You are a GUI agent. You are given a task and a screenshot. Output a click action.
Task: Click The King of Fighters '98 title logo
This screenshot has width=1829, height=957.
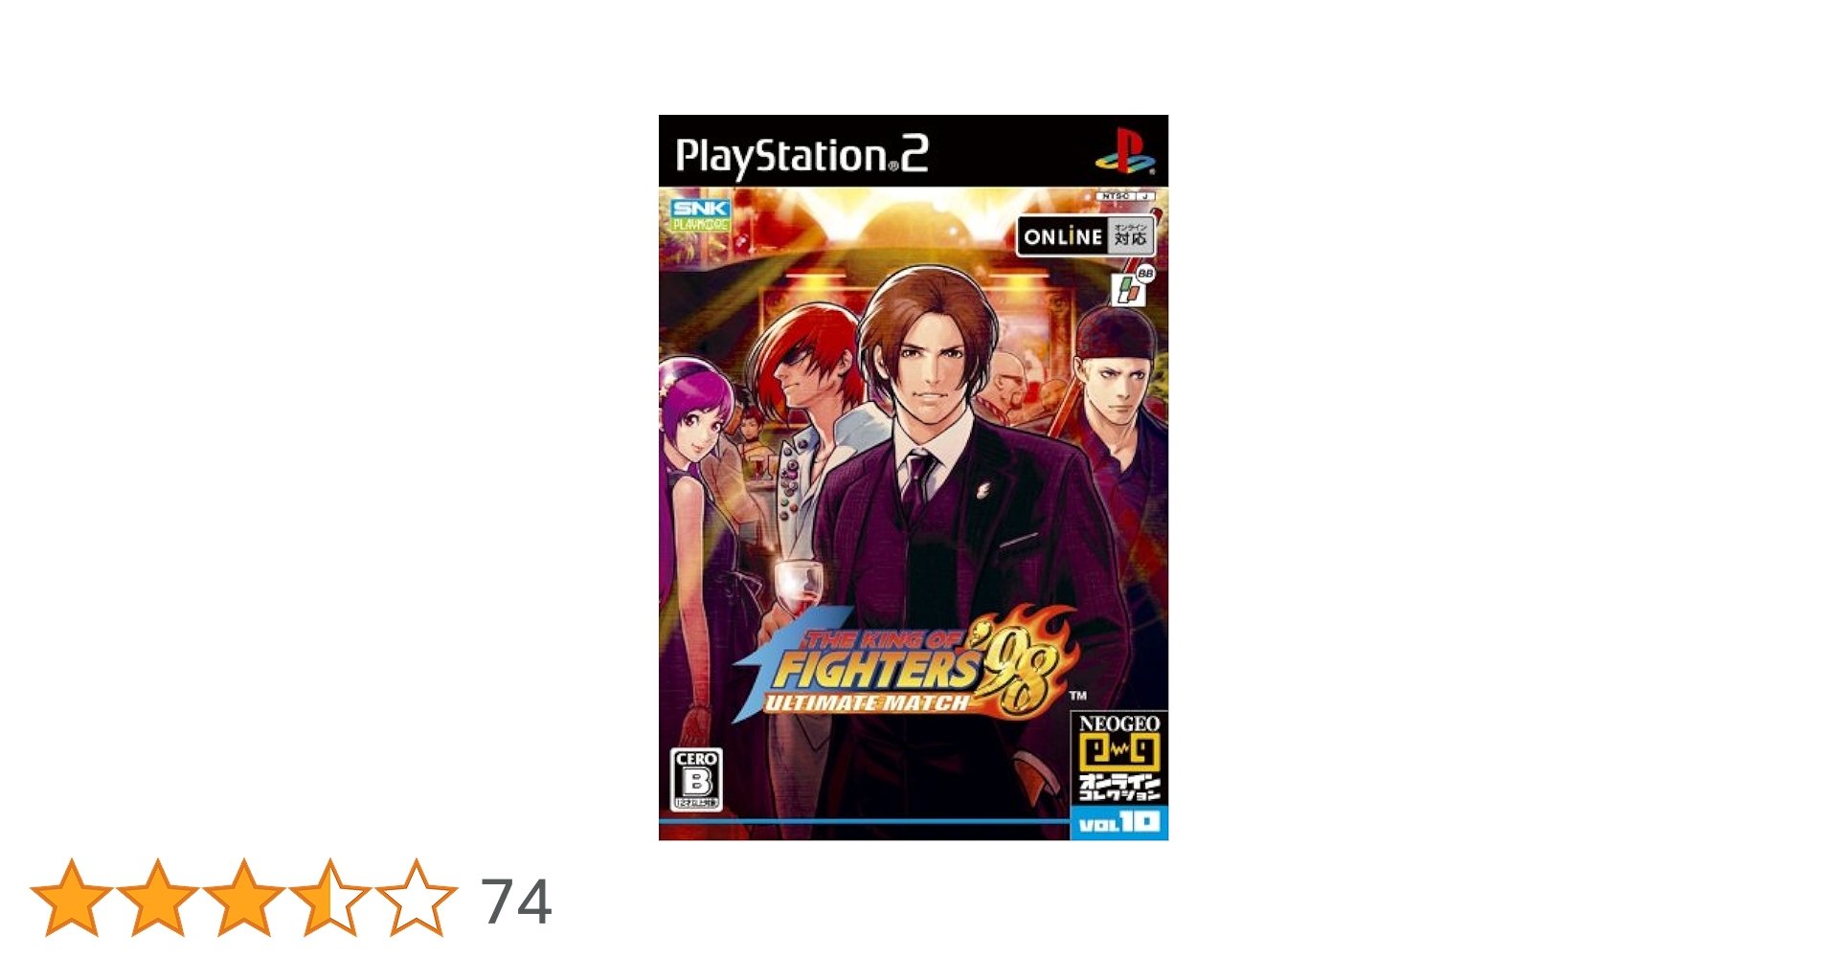coord(905,665)
